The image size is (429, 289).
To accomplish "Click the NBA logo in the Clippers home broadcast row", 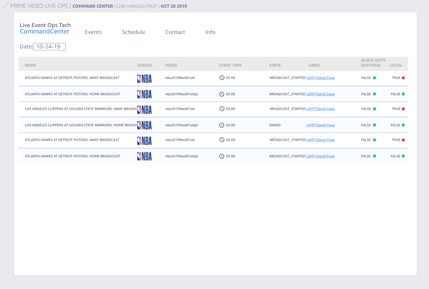I will (x=145, y=125).
